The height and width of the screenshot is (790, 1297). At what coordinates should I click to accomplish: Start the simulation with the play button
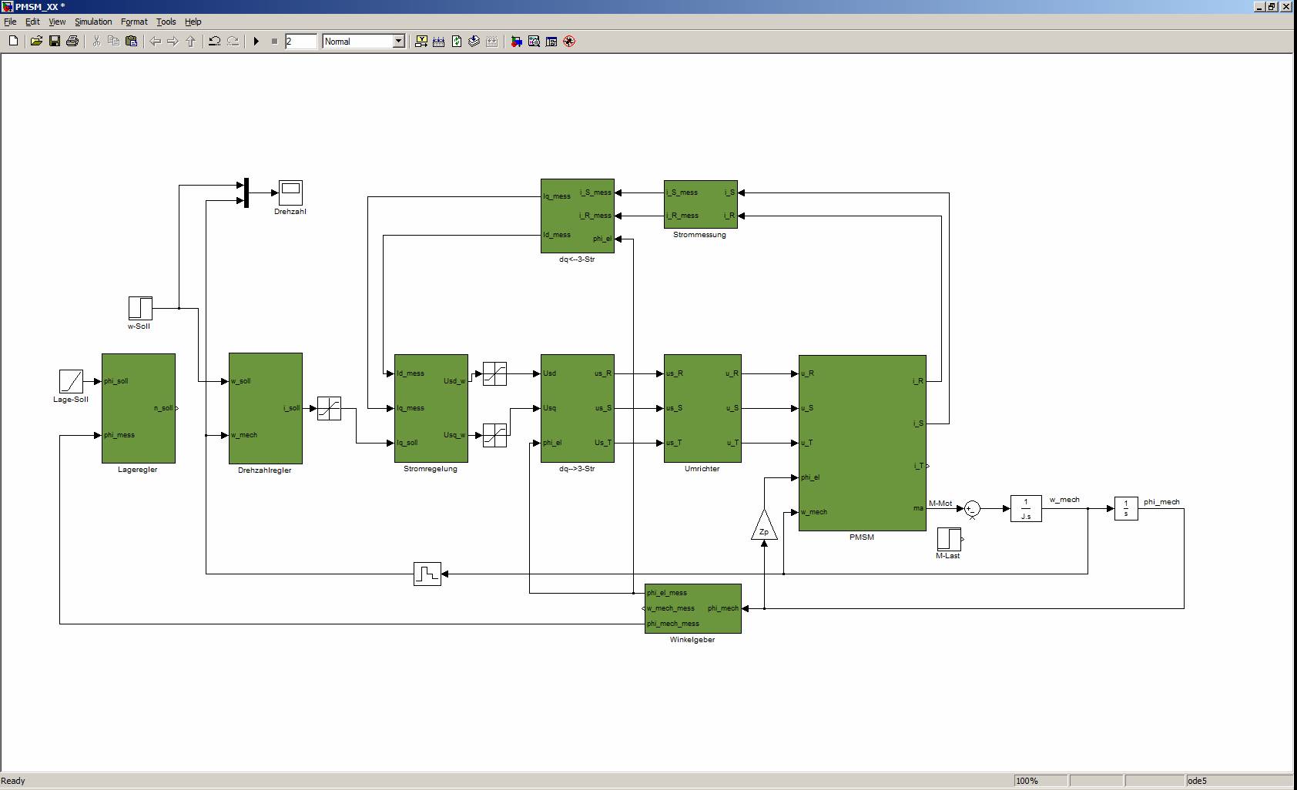click(x=256, y=42)
